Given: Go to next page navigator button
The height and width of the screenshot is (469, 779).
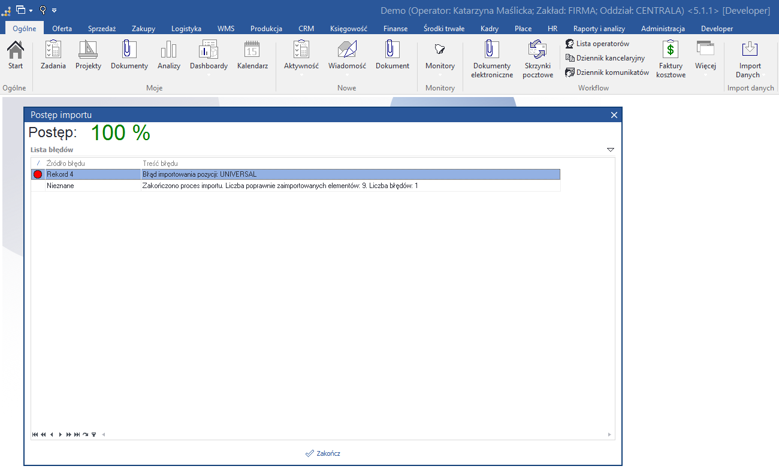Looking at the screenshot, I should (x=69, y=434).
